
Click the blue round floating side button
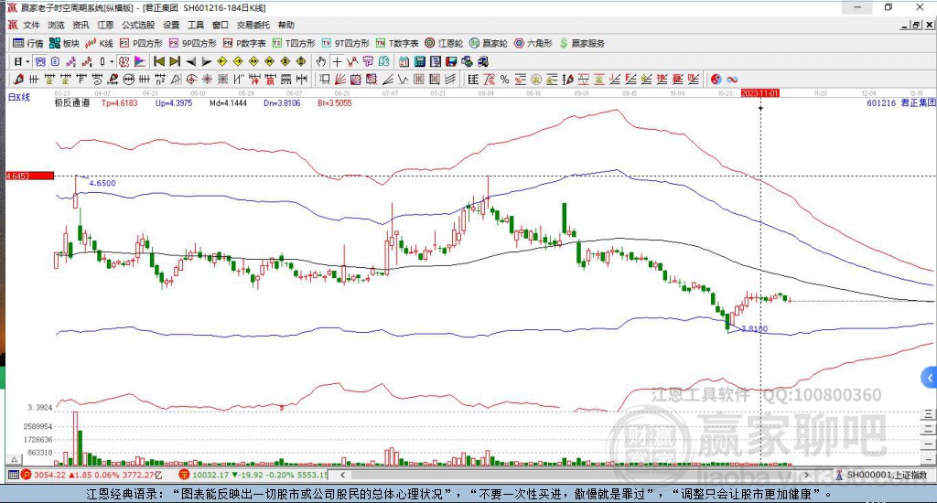click(930, 377)
